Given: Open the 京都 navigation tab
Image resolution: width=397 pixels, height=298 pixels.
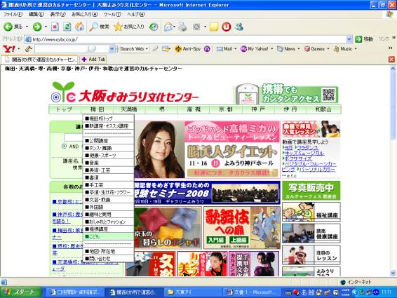Looking at the screenshot, I should pos(226,109).
